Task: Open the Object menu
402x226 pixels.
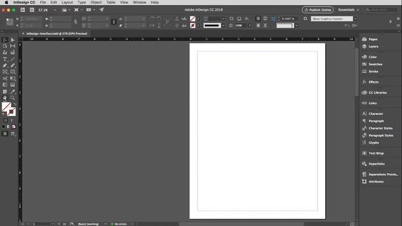Action: click(x=96, y=3)
